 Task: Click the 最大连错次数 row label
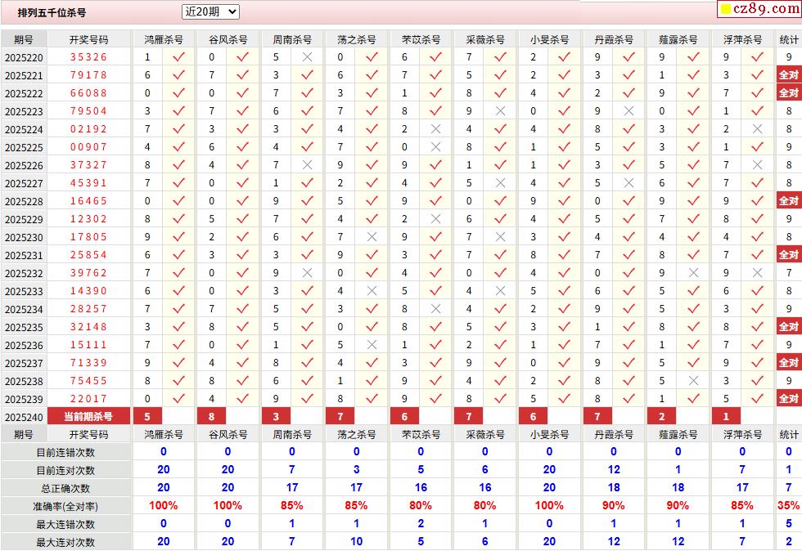pyautogui.click(x=65, y=524)
